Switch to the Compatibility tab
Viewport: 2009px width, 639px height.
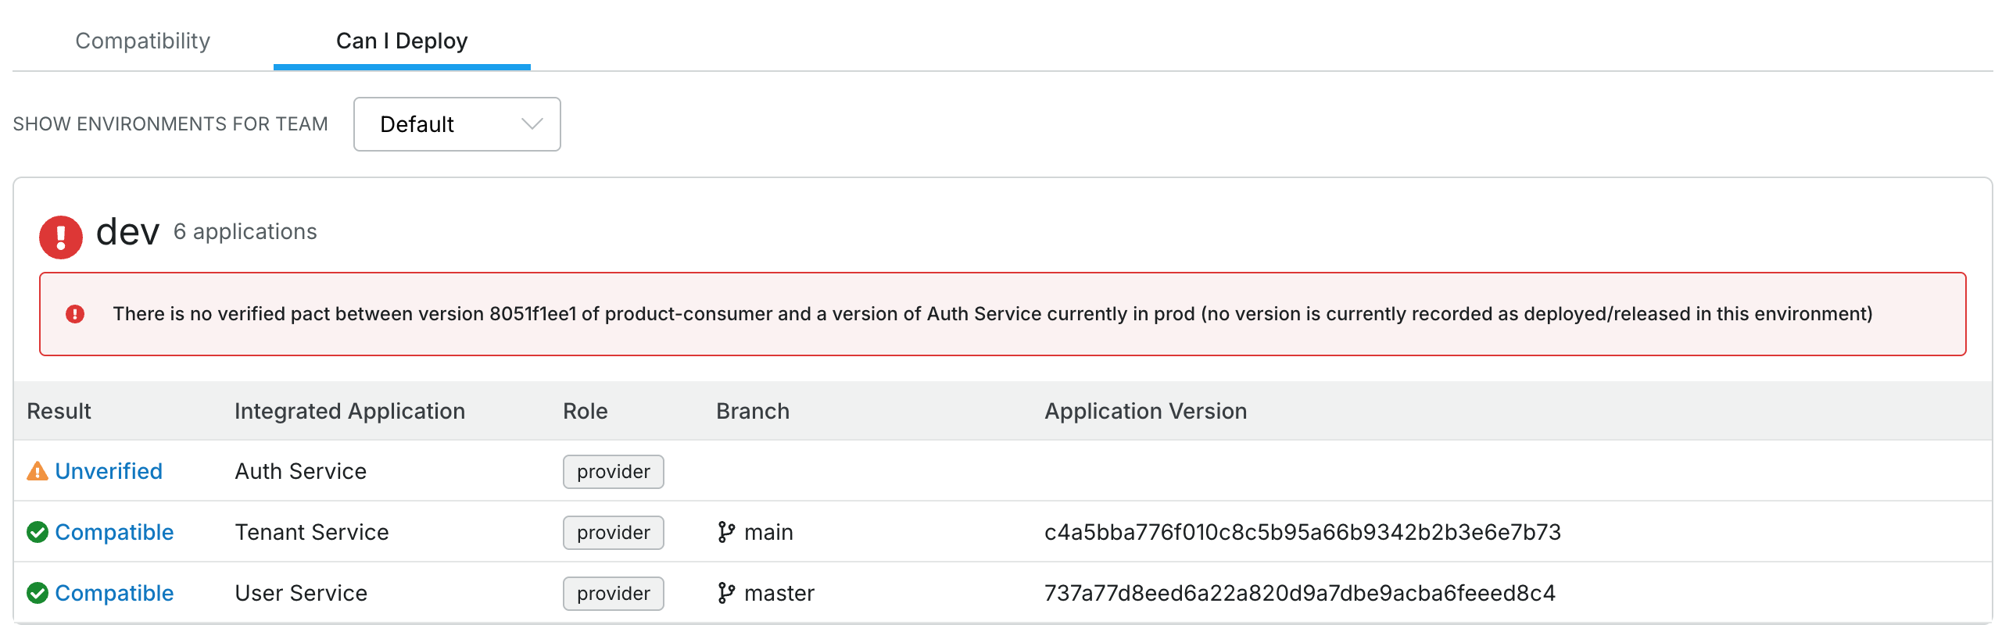click(142, 41)
